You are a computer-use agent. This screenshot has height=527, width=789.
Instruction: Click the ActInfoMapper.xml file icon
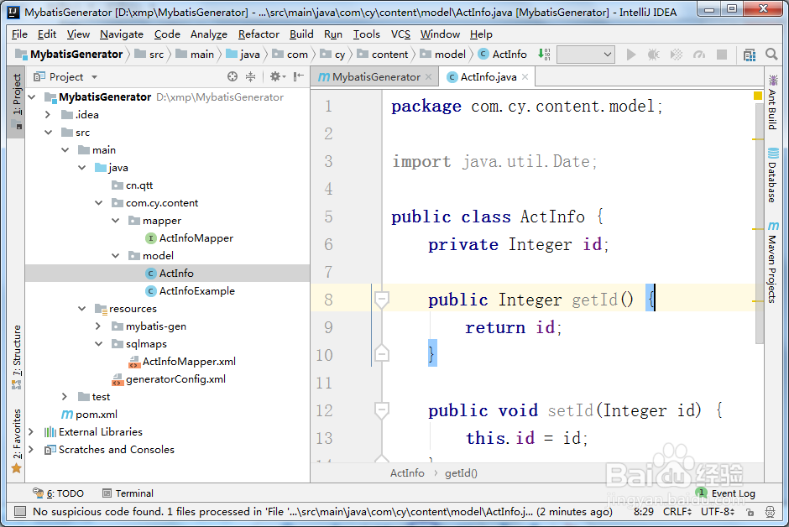coord(133,362)
